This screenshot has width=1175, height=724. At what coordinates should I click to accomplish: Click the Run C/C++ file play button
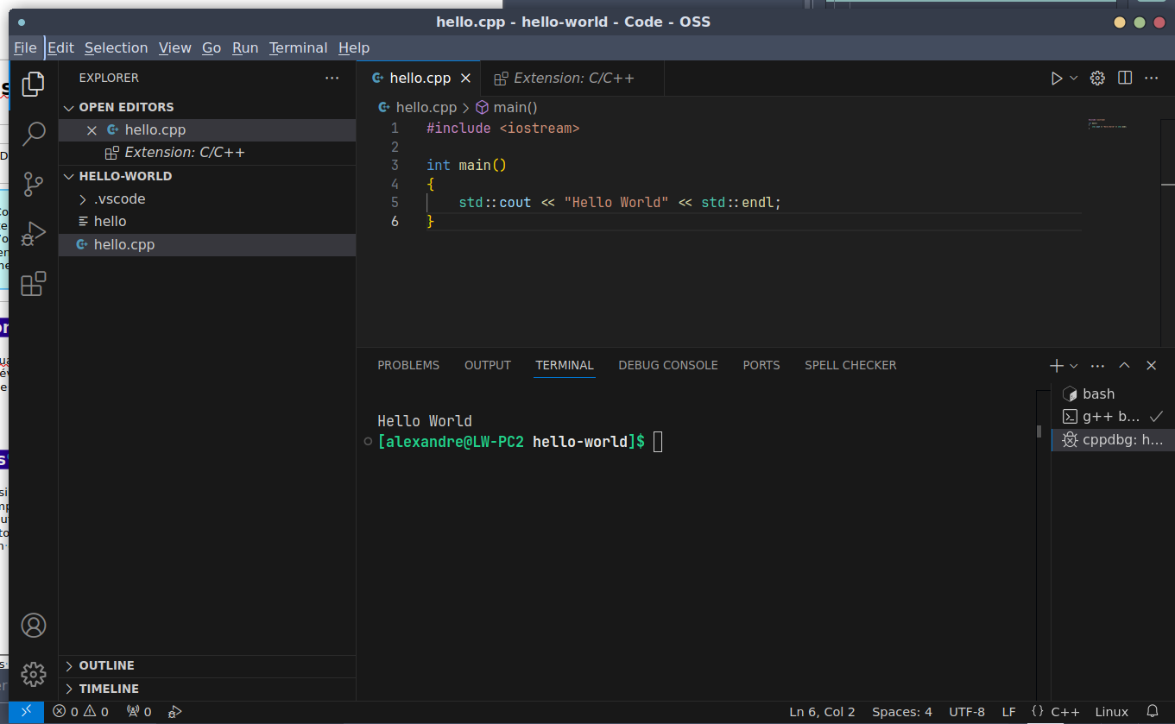point(1057,79)
